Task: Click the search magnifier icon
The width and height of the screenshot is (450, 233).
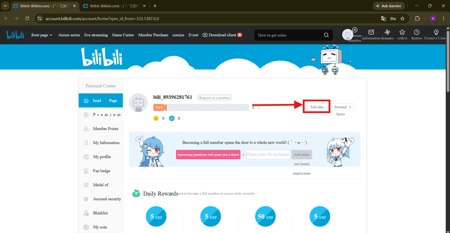Action: tap(326, 35)
